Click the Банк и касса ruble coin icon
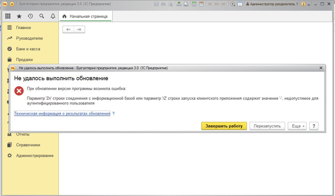 pos(9,49)
